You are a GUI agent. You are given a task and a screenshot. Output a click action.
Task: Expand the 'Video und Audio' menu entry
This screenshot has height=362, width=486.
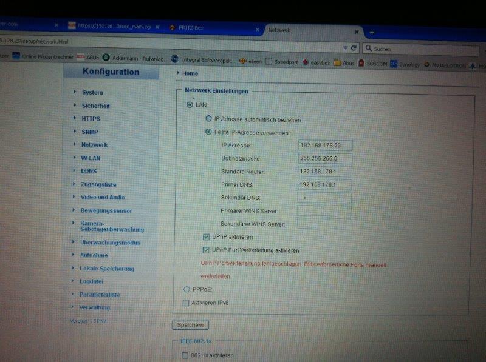pos(103,197)
